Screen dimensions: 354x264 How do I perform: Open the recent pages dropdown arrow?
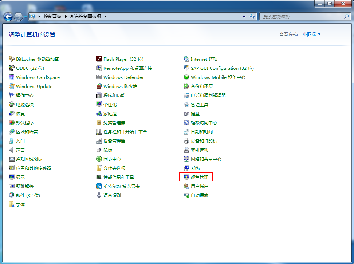pyautogui.click(x=25, y=17)
